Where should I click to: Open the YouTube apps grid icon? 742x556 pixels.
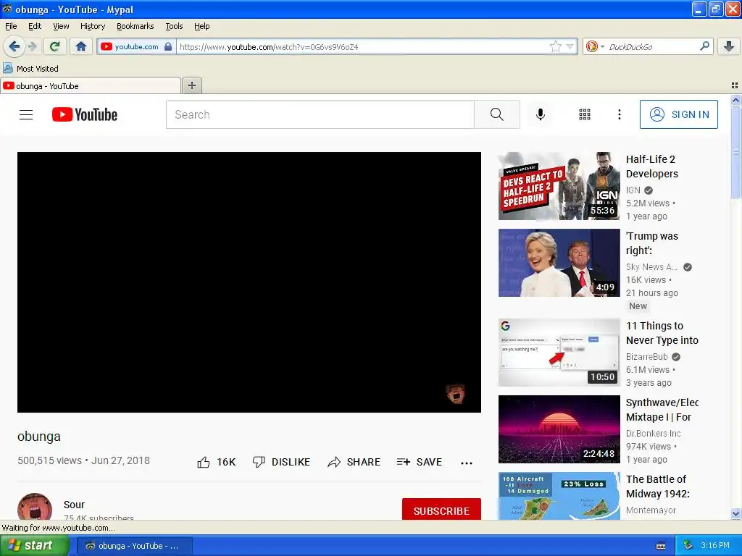[x=585, y=114]
